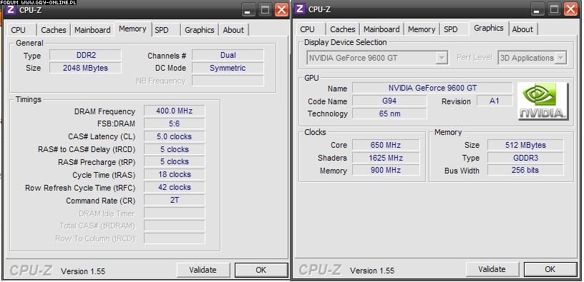The image size is (584, 282).
Task: Click GPU memory Size value 512 MBytes
Action: (525, 145)
